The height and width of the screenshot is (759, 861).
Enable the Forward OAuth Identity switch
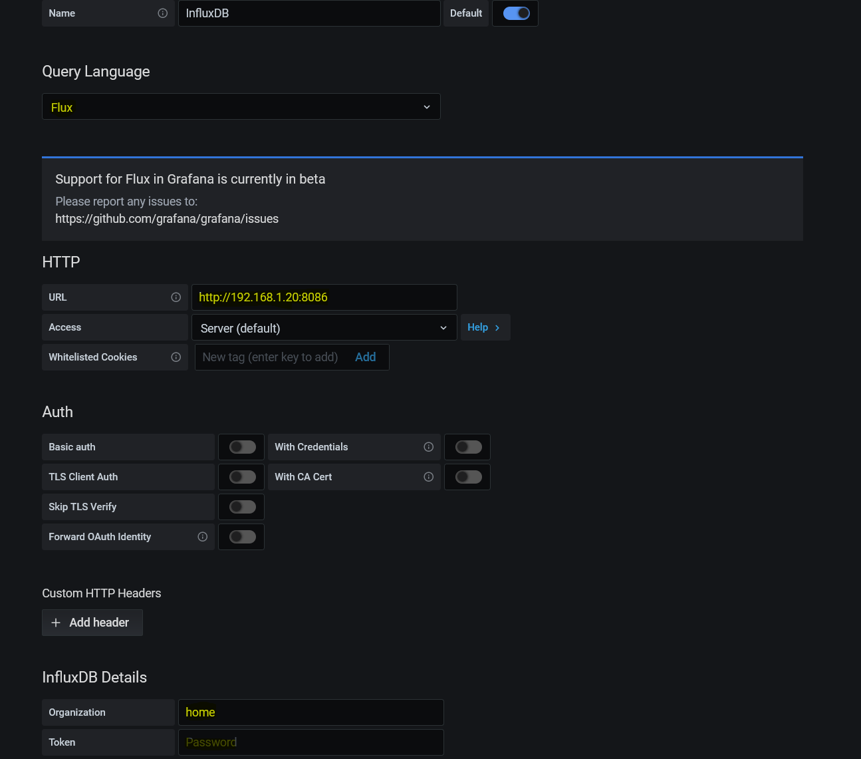(242, 537)
